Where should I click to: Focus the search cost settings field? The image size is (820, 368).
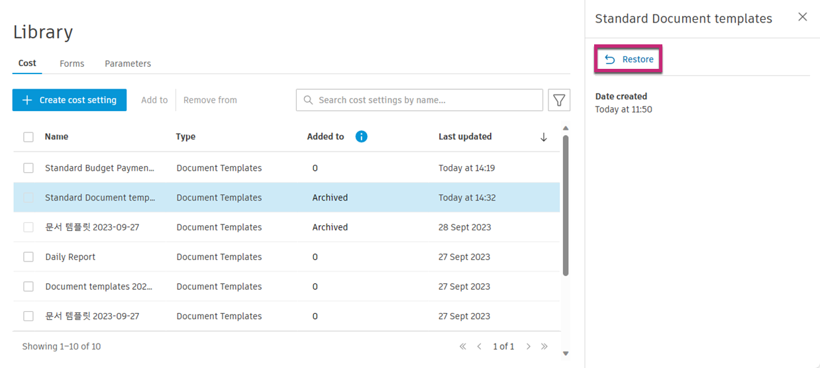(424, 100)
